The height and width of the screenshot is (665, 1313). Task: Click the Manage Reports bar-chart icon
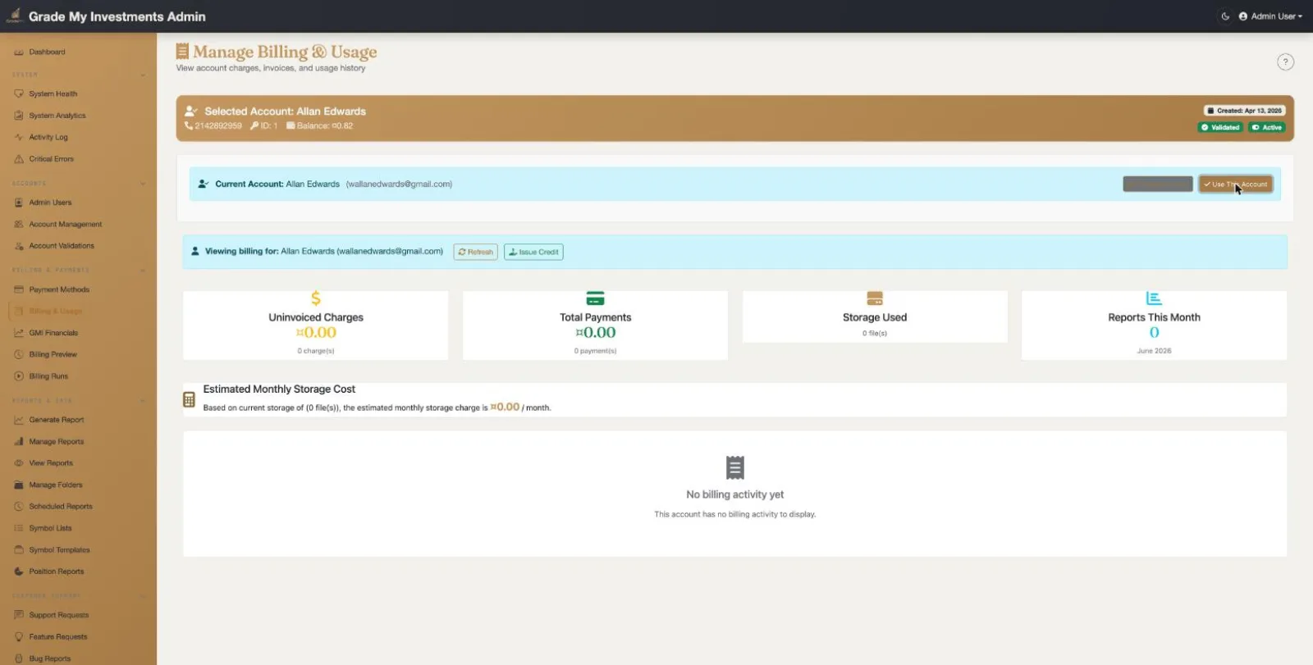point(19,441)
